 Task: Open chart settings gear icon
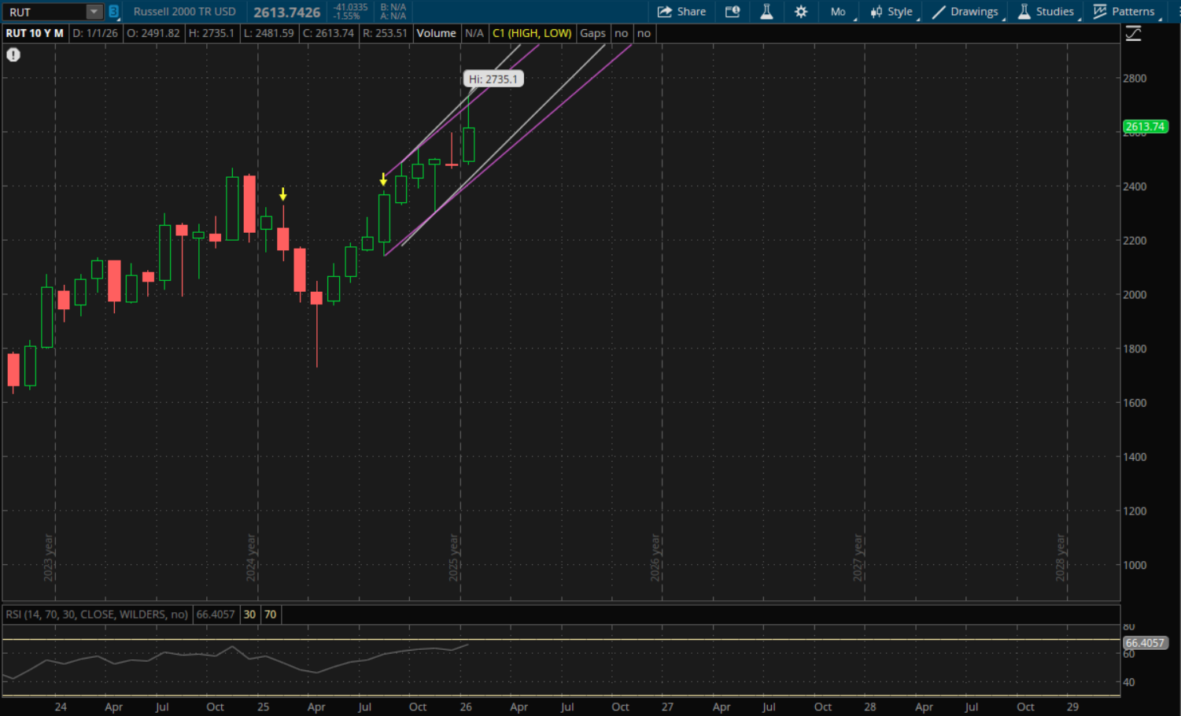pos(801,12)
